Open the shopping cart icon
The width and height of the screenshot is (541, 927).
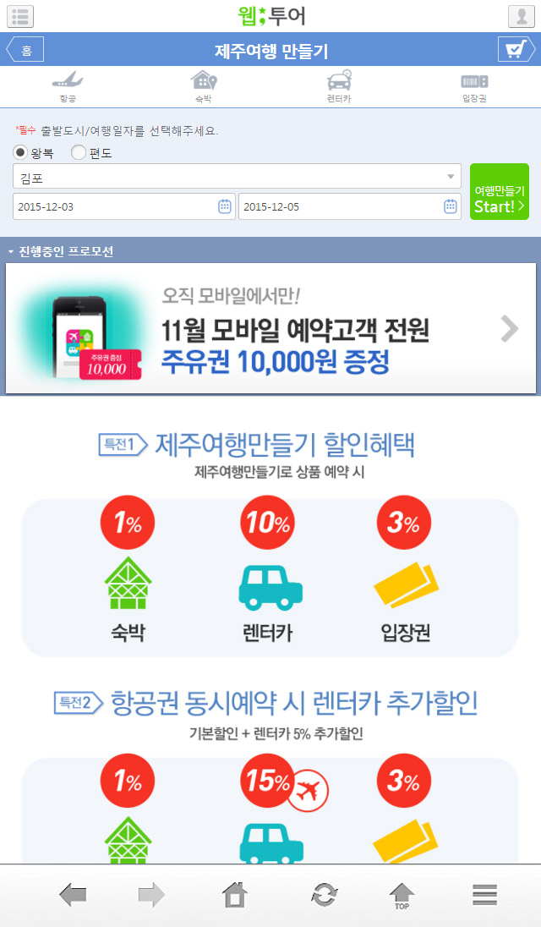516,50
